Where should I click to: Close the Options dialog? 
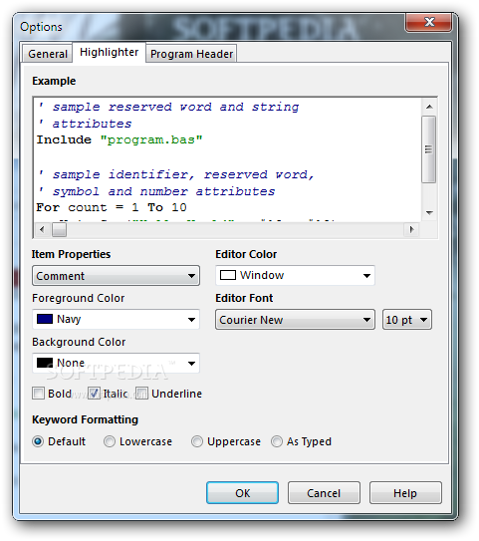[x=428, y=22]
